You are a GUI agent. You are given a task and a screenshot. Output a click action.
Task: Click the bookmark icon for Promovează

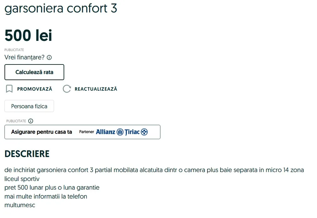9,89
